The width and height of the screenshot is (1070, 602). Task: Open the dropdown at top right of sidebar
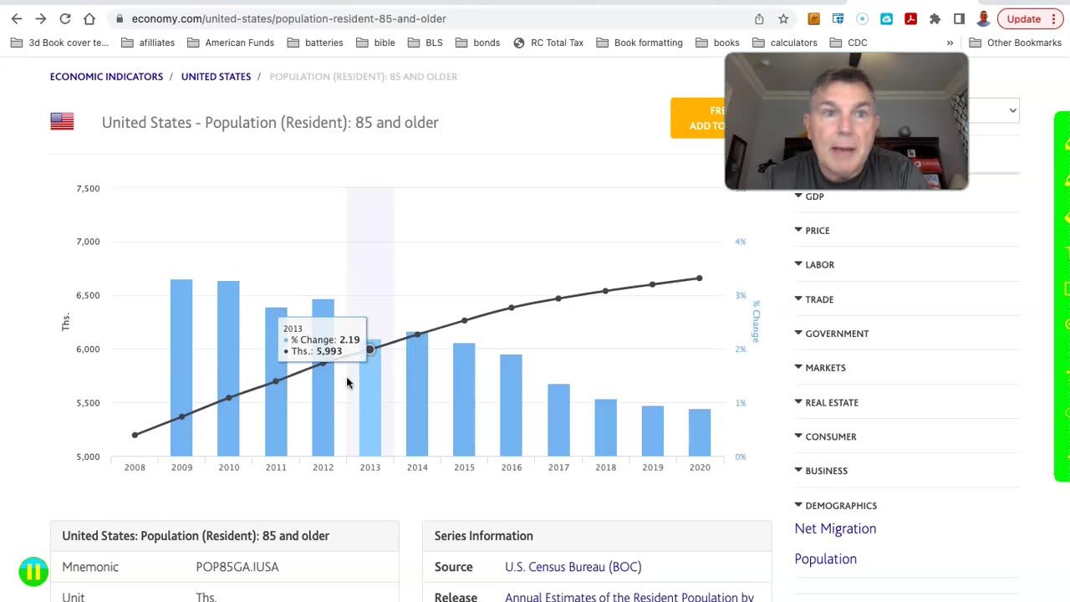(x=994, y=110)
